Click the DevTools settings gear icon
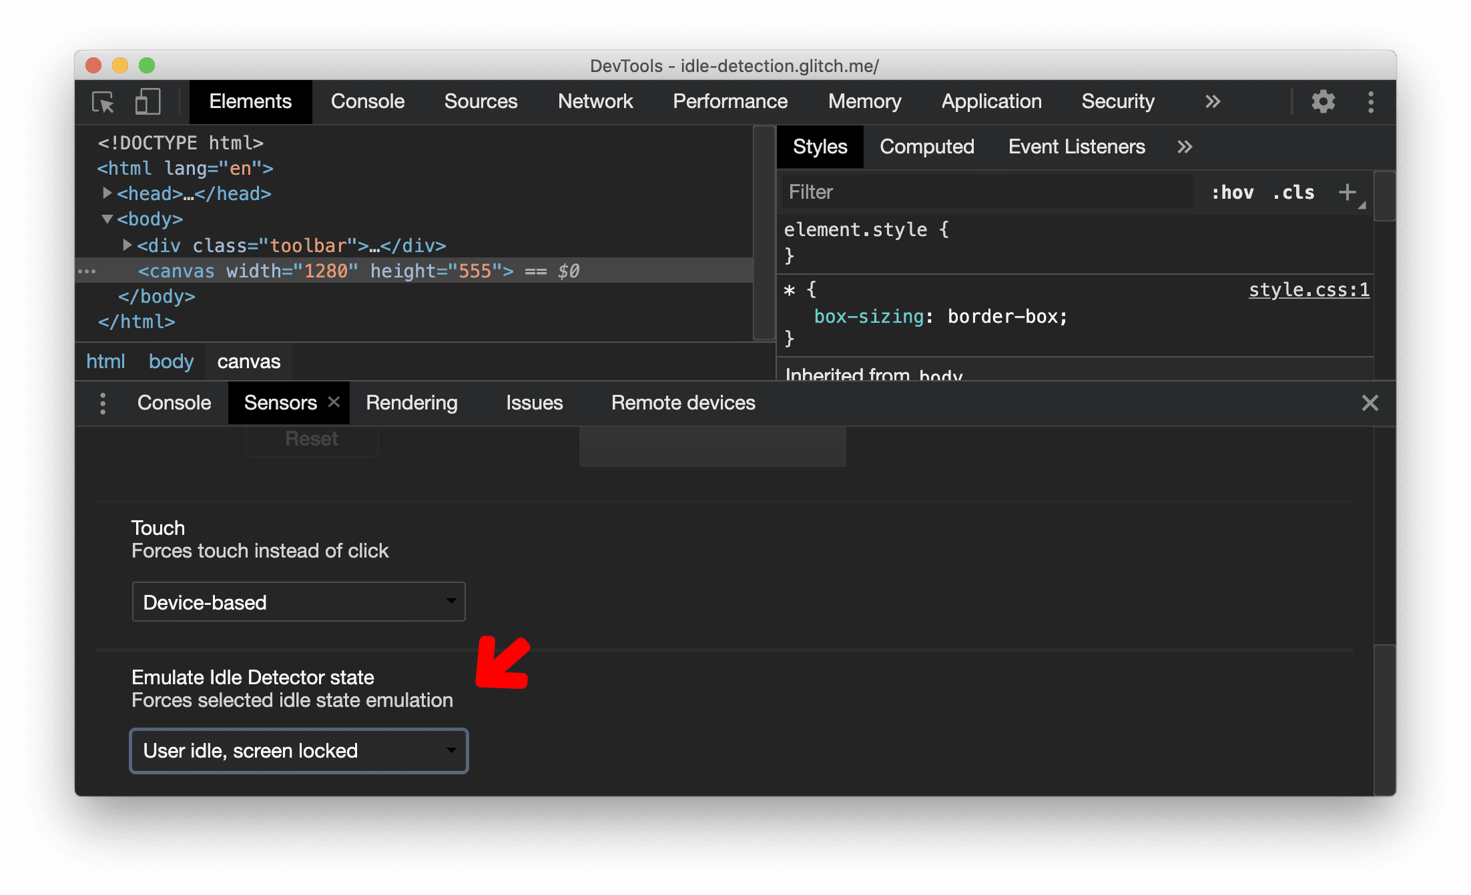Image resolution: width=1471 pixels, height=895 pixels. coord(1321,102)
